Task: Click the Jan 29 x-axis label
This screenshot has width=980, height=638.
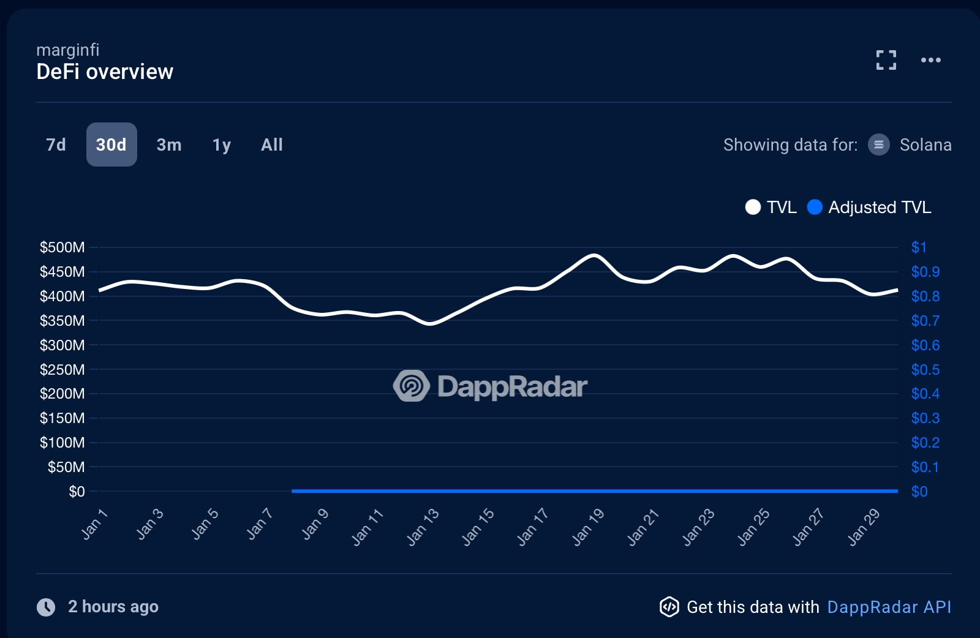Action: click(864, 527)
